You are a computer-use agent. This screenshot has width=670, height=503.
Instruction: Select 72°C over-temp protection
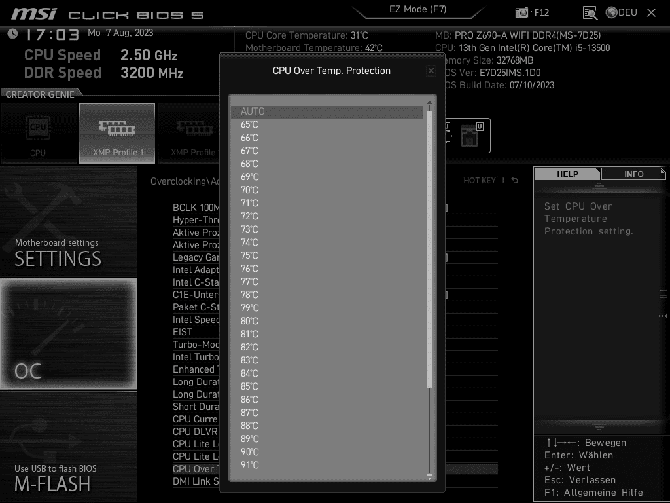(327, 216)
